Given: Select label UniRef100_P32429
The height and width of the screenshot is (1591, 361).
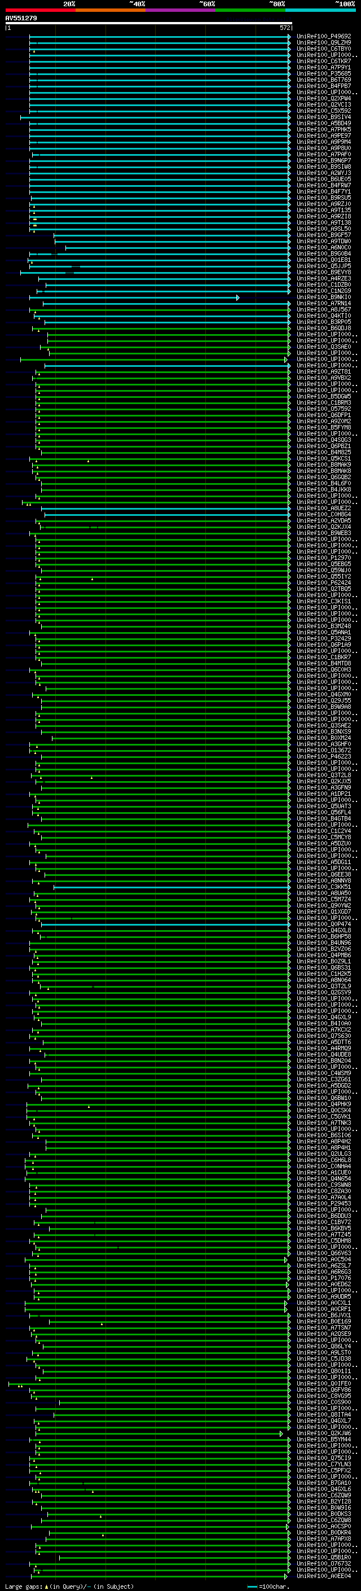Looking at the screenshot, I should tap(324, 639).
